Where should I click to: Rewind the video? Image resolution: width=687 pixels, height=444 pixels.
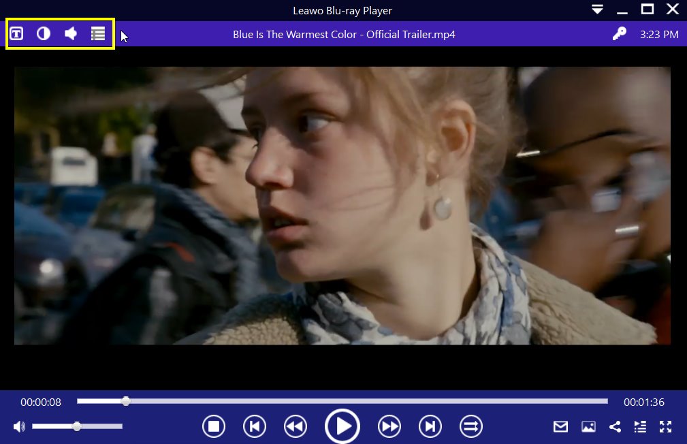(x=295, y=426)
